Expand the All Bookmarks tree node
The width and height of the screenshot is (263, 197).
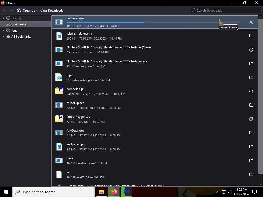3,37
